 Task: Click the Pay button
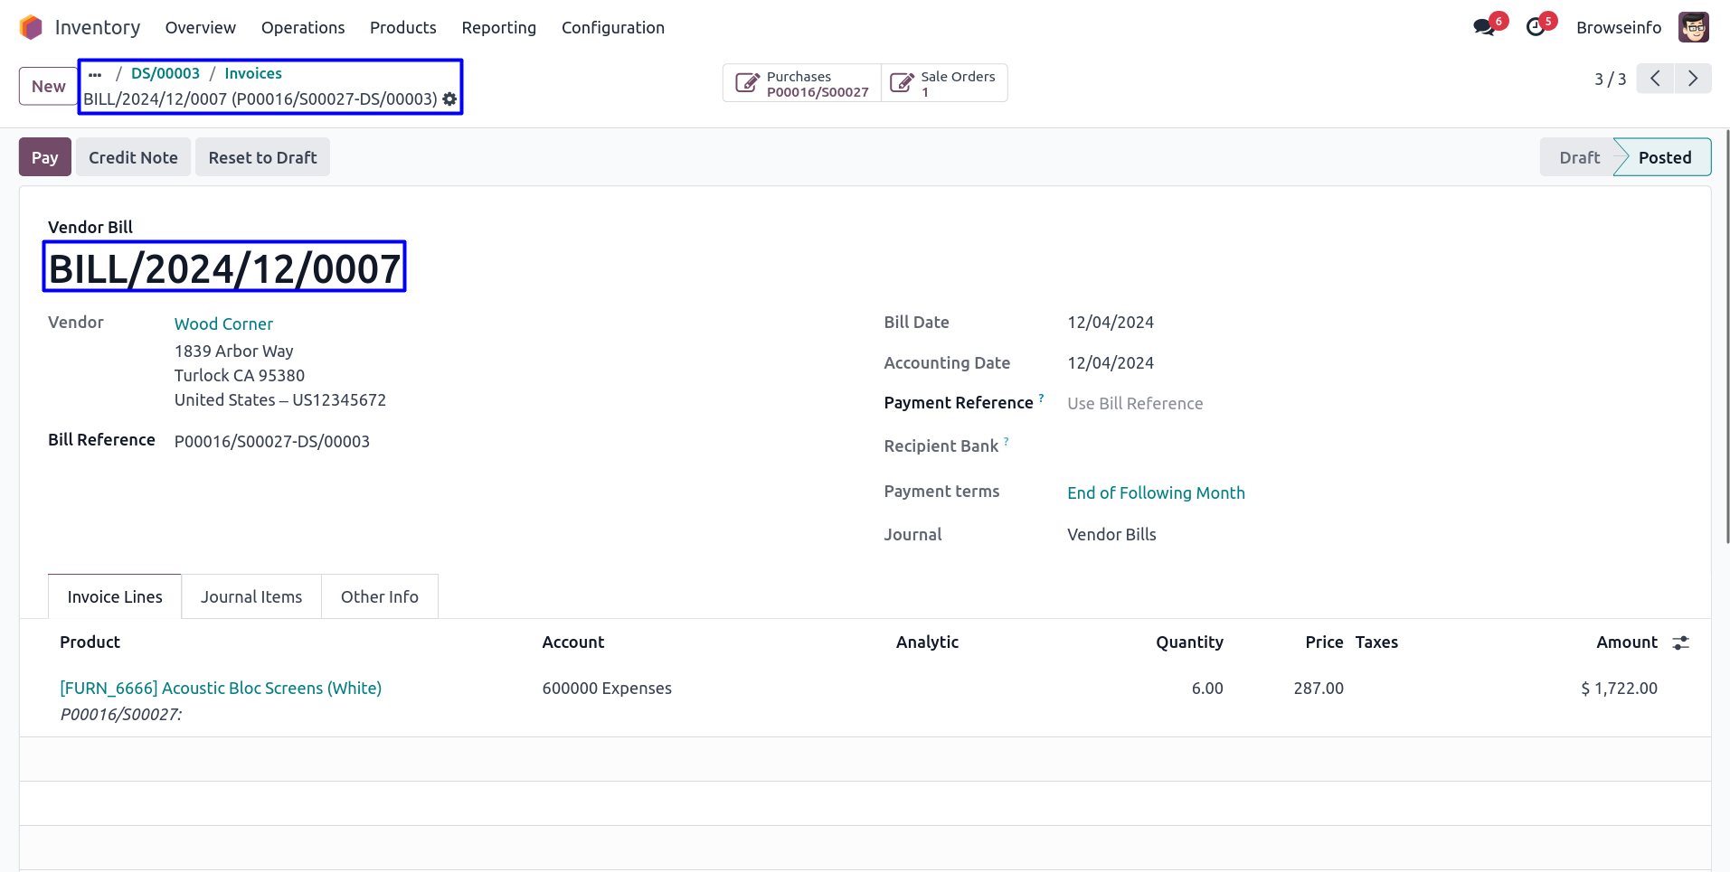click(44, 157)
